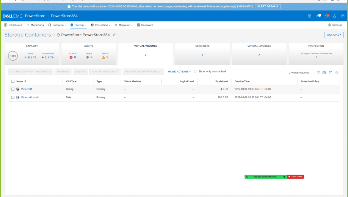Viewport: 348px width, 197px height.
Task: Click the minor alerts warning icon
Action: pyautogui.click(x=104, y=57)
